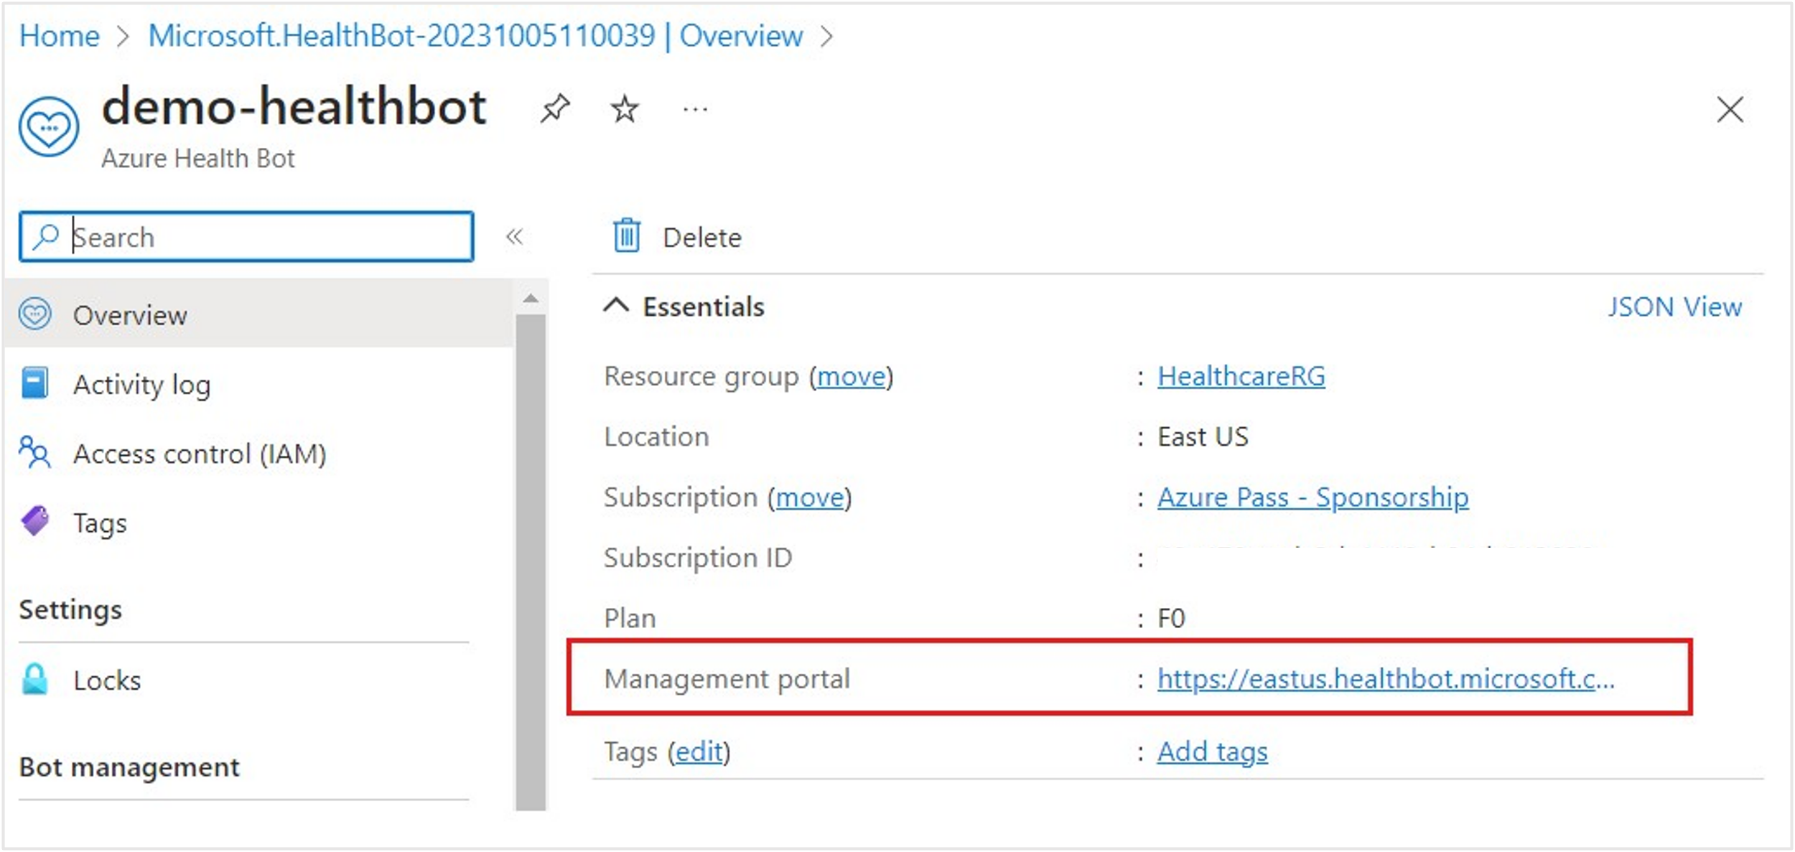Pin demo-healthbot to dashboard
The width and height of the screenshot is (1795, 852).
pos(555,110)
